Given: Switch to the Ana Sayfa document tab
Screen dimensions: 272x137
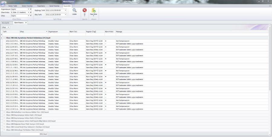Looking at the screenshot, I should point(6,23).
